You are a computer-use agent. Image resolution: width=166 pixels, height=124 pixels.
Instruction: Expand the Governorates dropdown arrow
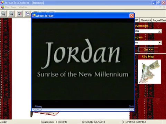pos(159,31)
